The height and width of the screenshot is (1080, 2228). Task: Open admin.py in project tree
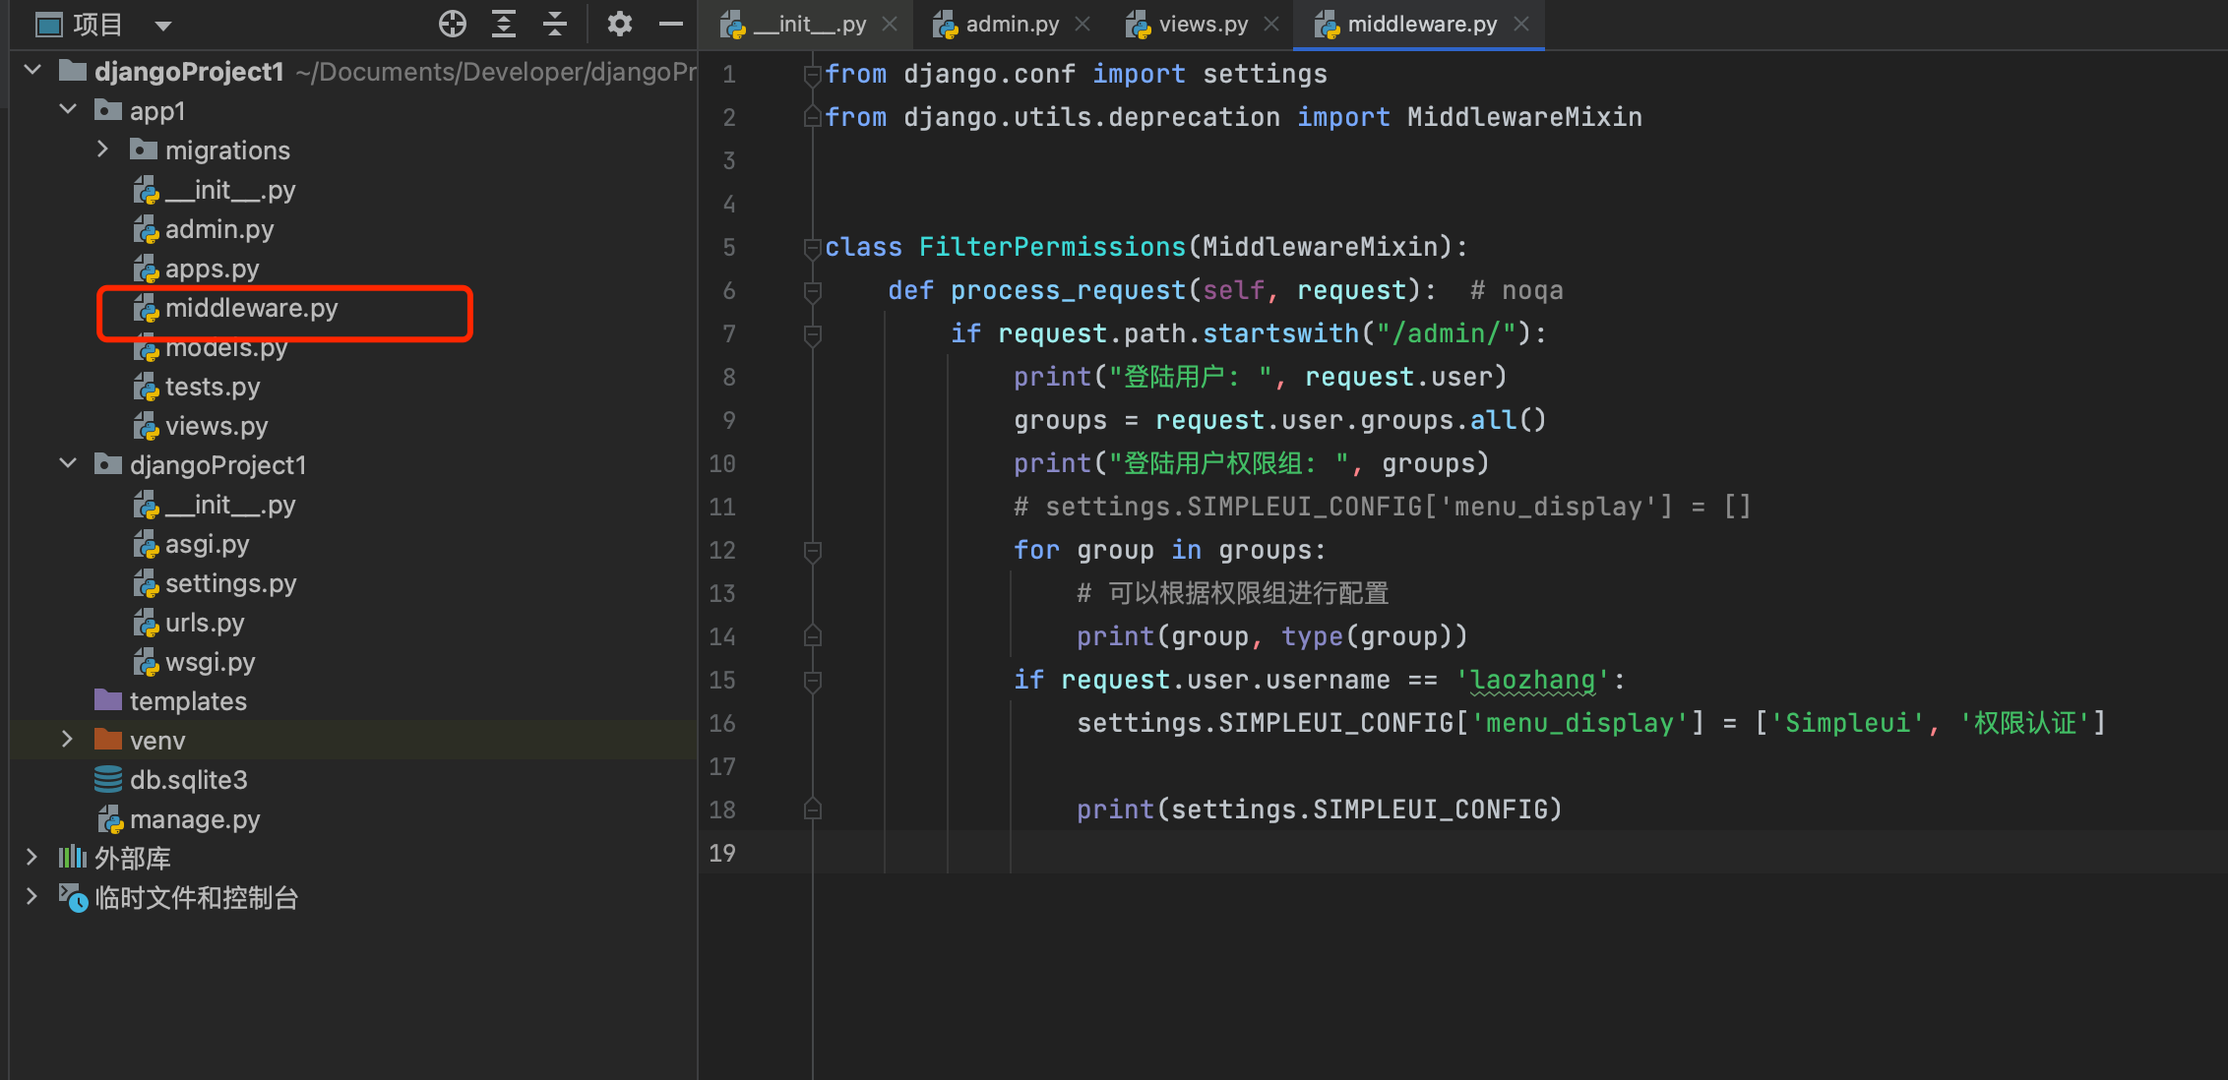coord(219,229)
